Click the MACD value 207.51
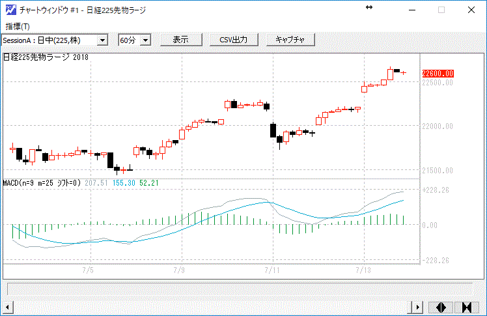This screenshot has width=487, height=316. (96, 183)
